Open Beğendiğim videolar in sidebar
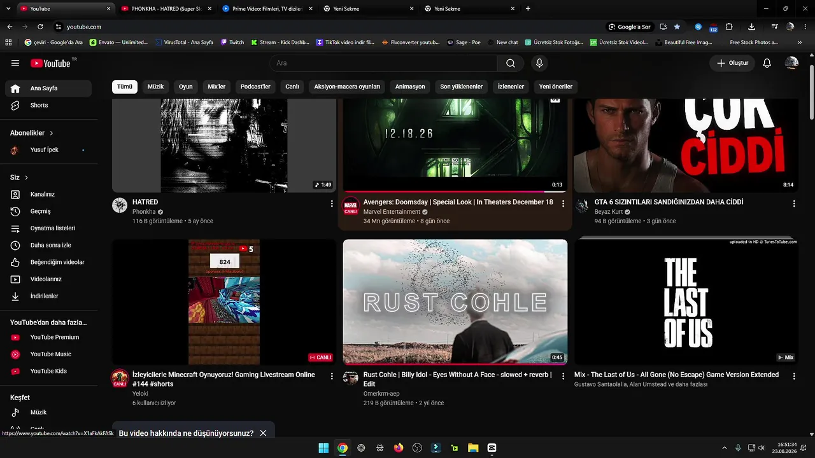Screen dimensions: 815x458 pos(48,262)
